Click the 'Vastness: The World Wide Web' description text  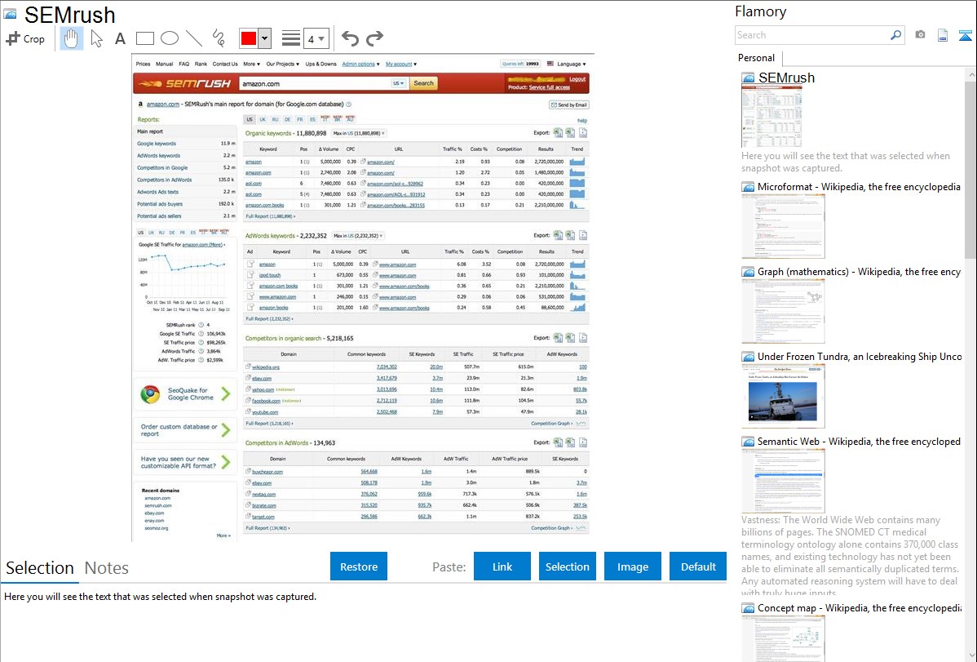850,556
